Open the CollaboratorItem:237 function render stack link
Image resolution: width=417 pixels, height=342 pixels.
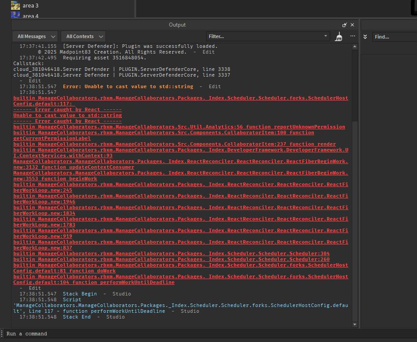pyautogui.click(x=174, y=144)
